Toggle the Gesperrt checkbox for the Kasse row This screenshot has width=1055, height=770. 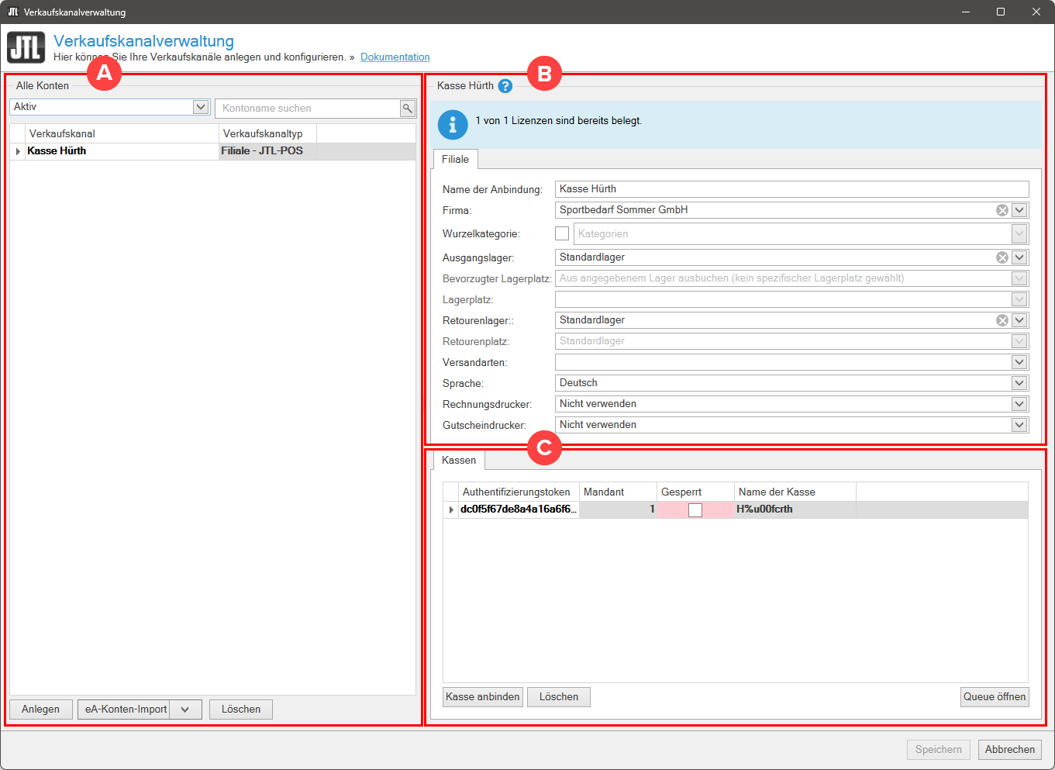[x=695, y=509]
